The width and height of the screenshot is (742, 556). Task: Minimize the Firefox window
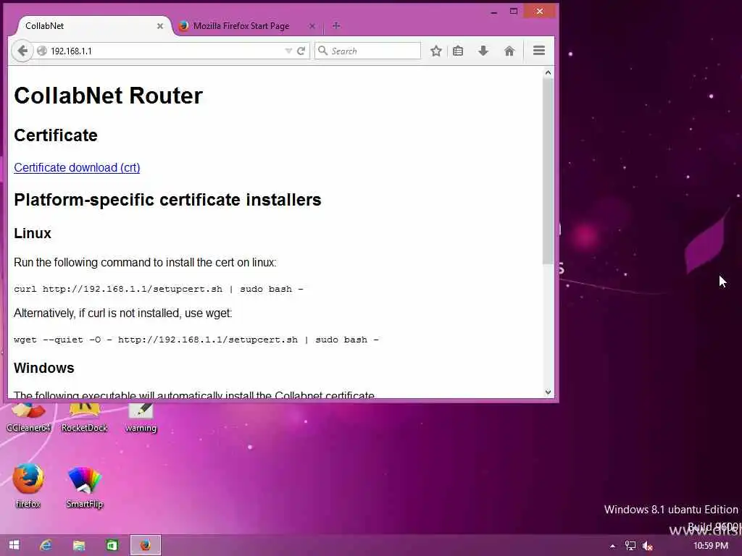click(x=494, y=12)
